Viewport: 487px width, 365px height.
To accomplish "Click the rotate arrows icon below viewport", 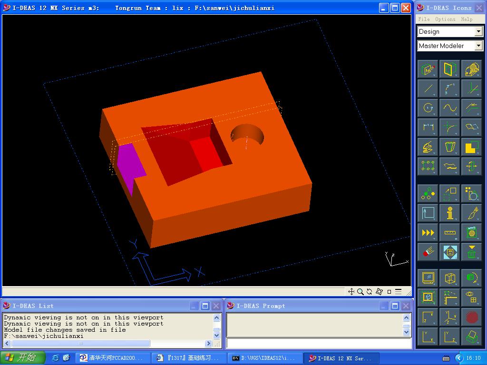I will (x=369, y=291).
